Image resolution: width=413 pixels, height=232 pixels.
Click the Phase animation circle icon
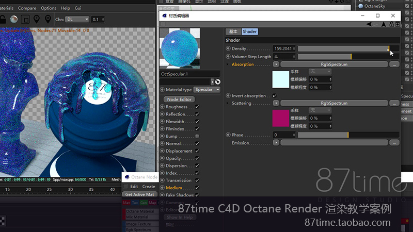click(228, 135)
